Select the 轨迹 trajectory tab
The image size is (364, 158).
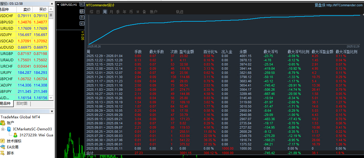point(180,12)
